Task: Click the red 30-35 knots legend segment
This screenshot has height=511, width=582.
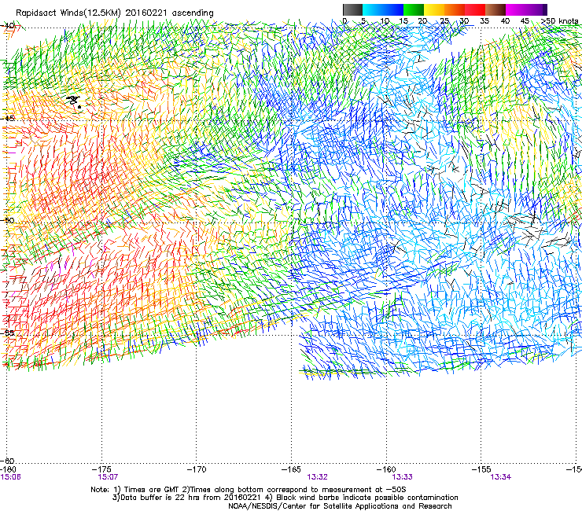Action: [x=475, y=9]
